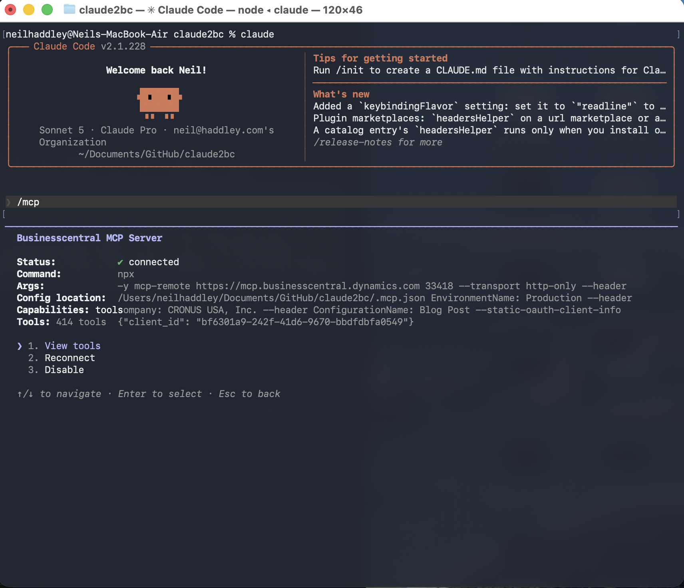The height and width of the screenshot is (588, 684).
Task: Click the client_id JSON value
Action: point(265,322)
